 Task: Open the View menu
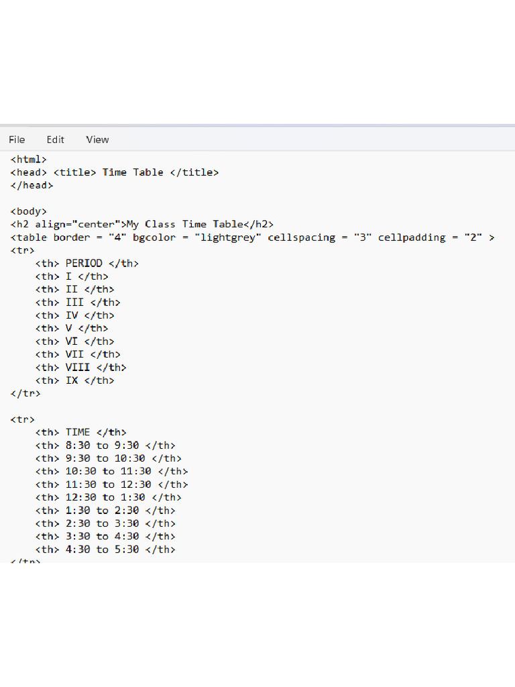coord(97,140)
